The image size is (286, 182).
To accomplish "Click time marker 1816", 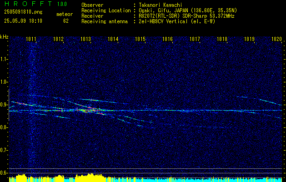I will point(167,39).
